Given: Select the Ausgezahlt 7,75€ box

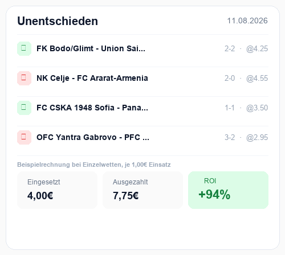Looking at the screenshot, I should tap(142, 190).
